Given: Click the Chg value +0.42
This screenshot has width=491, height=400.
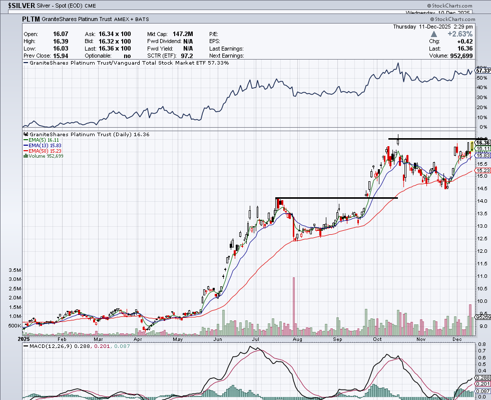Looking at the screenshot, I should (464, 42).
